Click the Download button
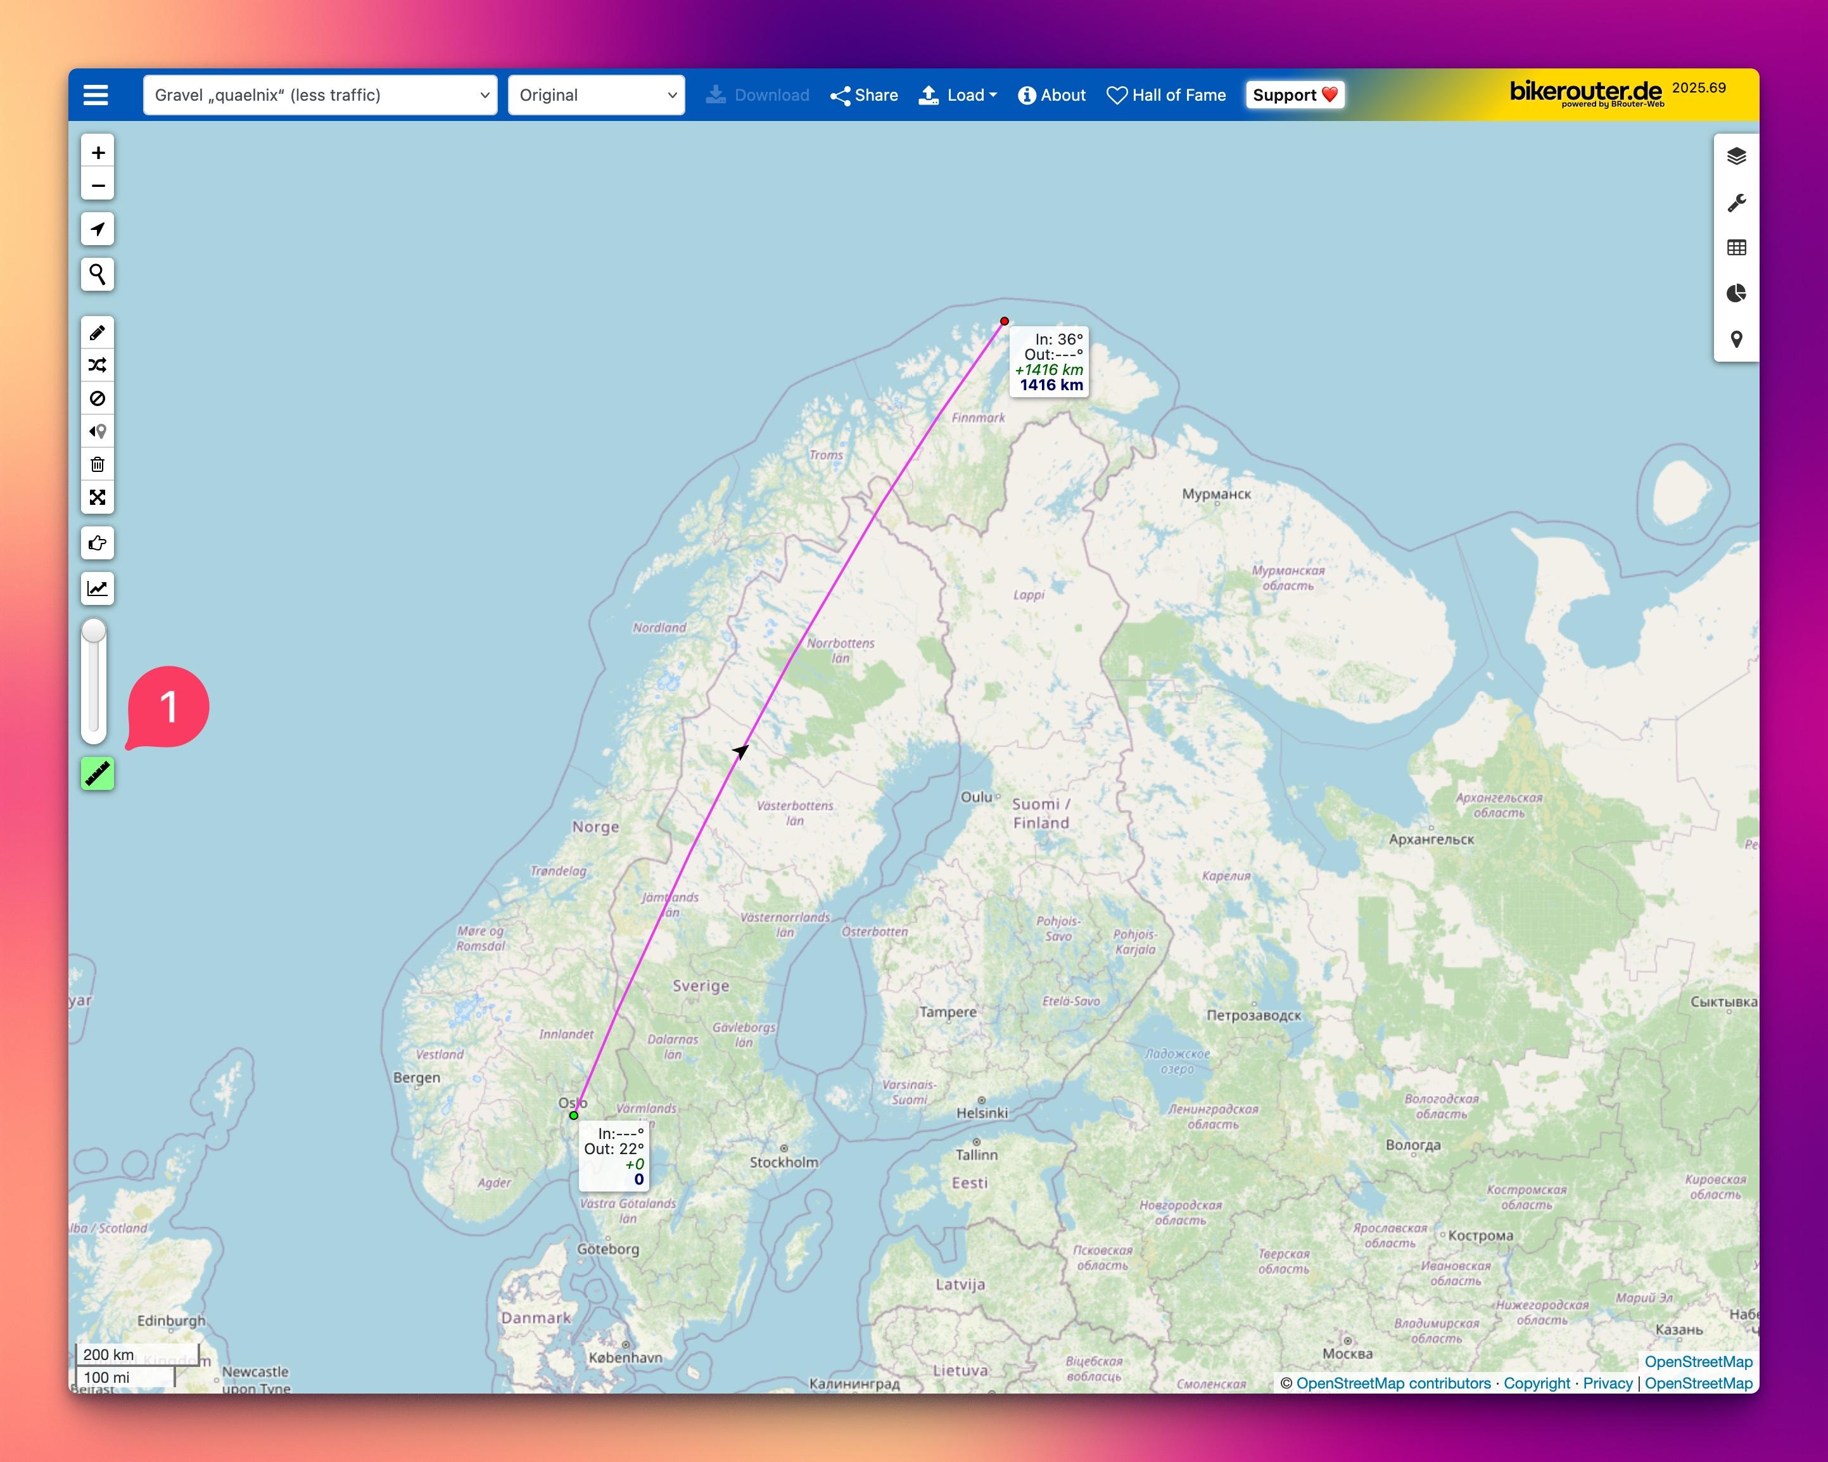The width and height of the screenshot is (1828, 1462). click(757, 95)
